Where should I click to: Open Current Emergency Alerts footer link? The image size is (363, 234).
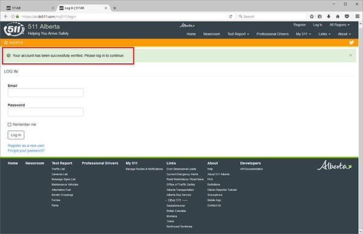click(182, 174)
